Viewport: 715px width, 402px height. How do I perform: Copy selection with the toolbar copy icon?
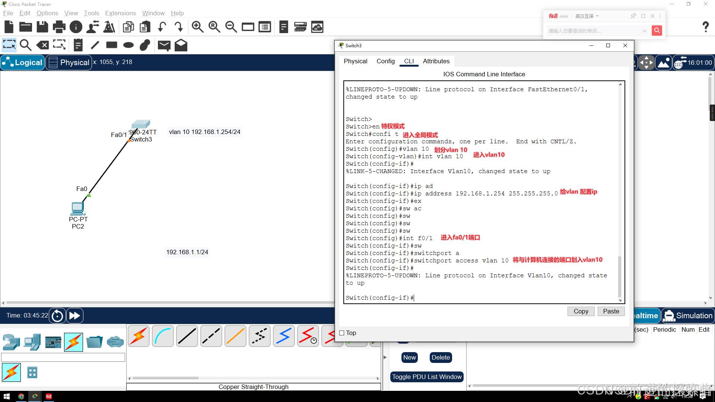[x=128, y=27]
